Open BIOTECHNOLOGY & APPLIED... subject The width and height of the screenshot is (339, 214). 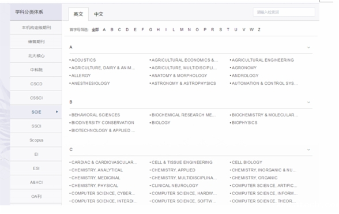pos(103,130)
